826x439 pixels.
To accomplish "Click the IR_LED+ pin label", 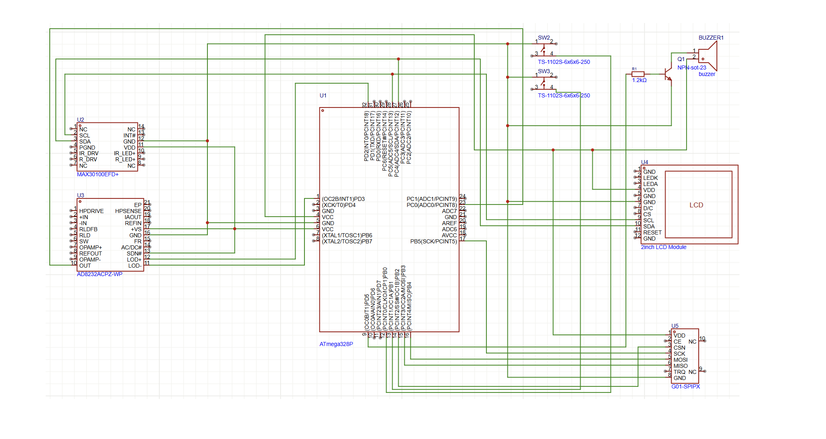I will (x=125, y=153).
